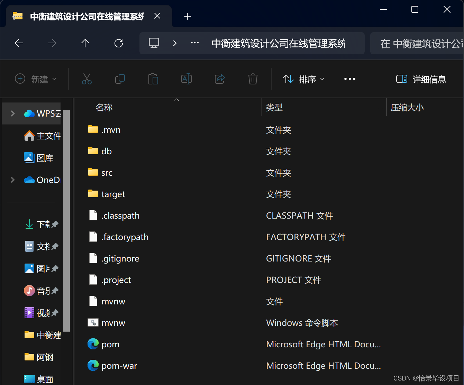Click the This PC monitor icon
Viewport: 464px width, 385px height.
(154, 43)
